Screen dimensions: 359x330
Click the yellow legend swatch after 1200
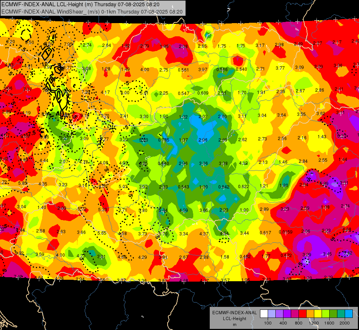click(x=318, y=314)
